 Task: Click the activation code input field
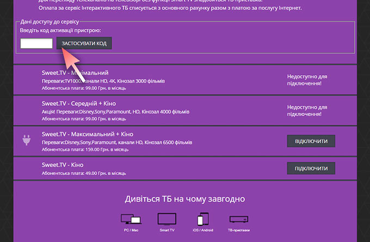coord(36,44)
